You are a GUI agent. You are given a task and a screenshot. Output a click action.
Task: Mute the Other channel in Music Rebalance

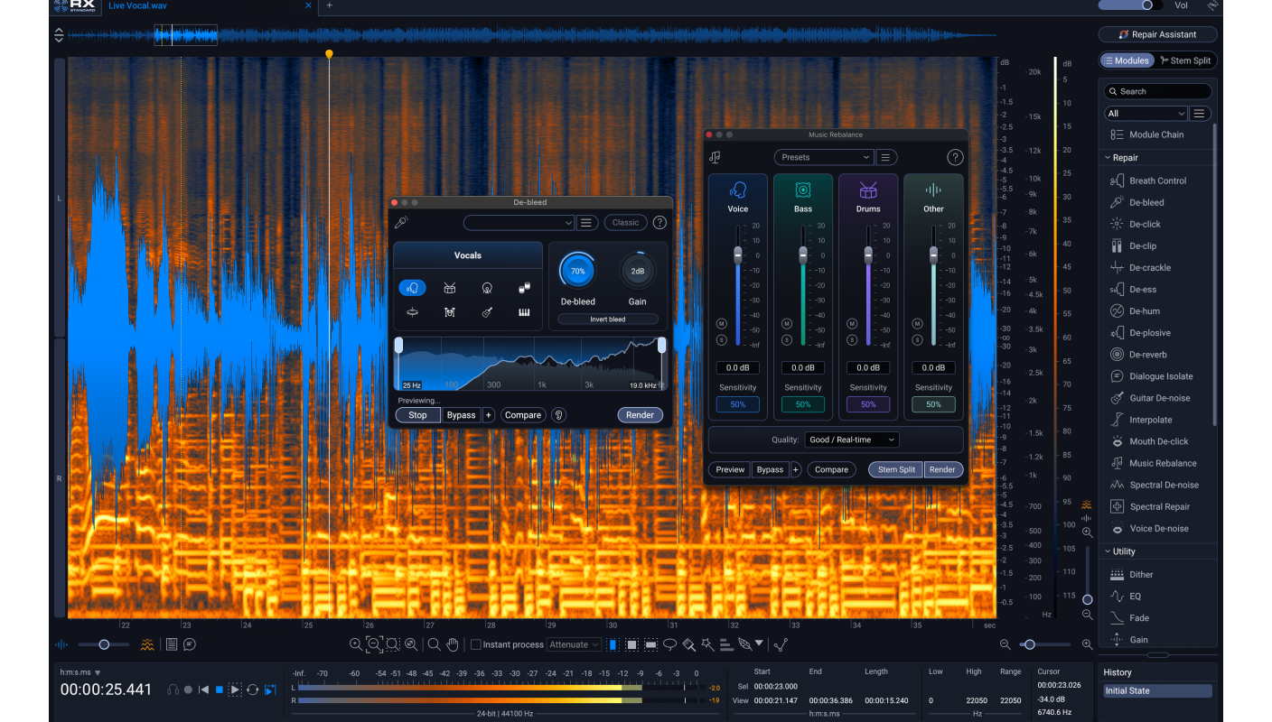917,323
